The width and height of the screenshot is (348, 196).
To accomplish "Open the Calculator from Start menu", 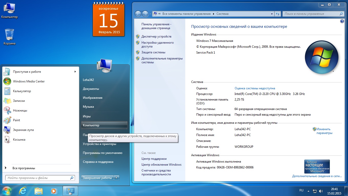I will [x=22, y=91].
